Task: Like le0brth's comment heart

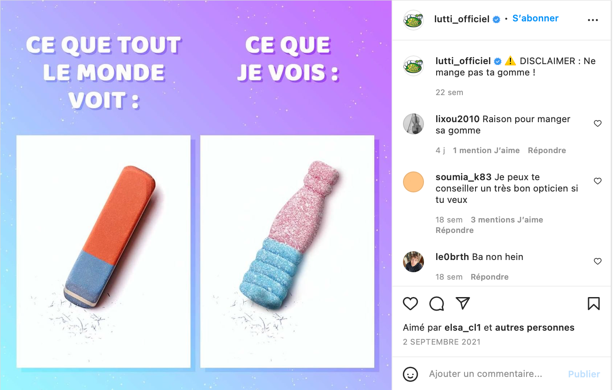Action: [x=598, y=261]
